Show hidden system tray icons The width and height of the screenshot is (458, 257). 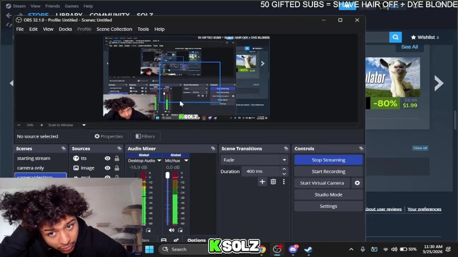[351, 249]
